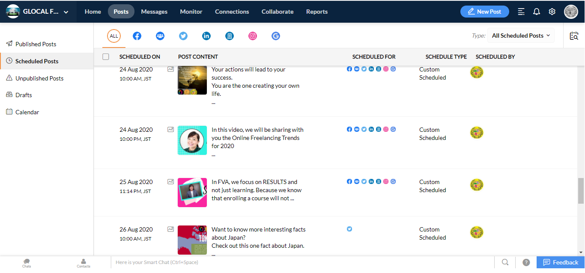585x273 pixels.
Task: Expand the GLOCAL brand switcher dropdown
Action: pyautogui.click(x=66, y=12)
